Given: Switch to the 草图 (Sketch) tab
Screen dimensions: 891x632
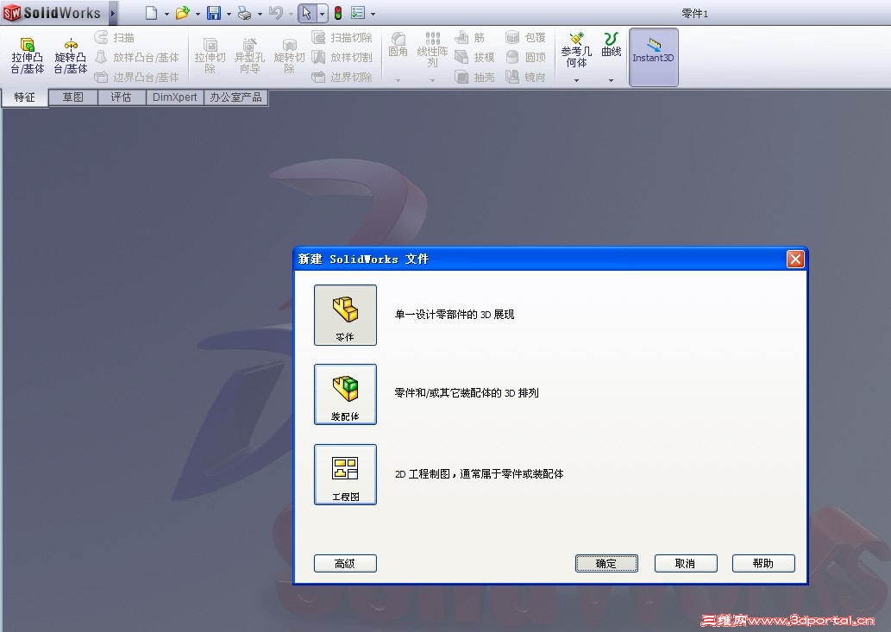Looking at the screenshot, I should coord(72,97).
